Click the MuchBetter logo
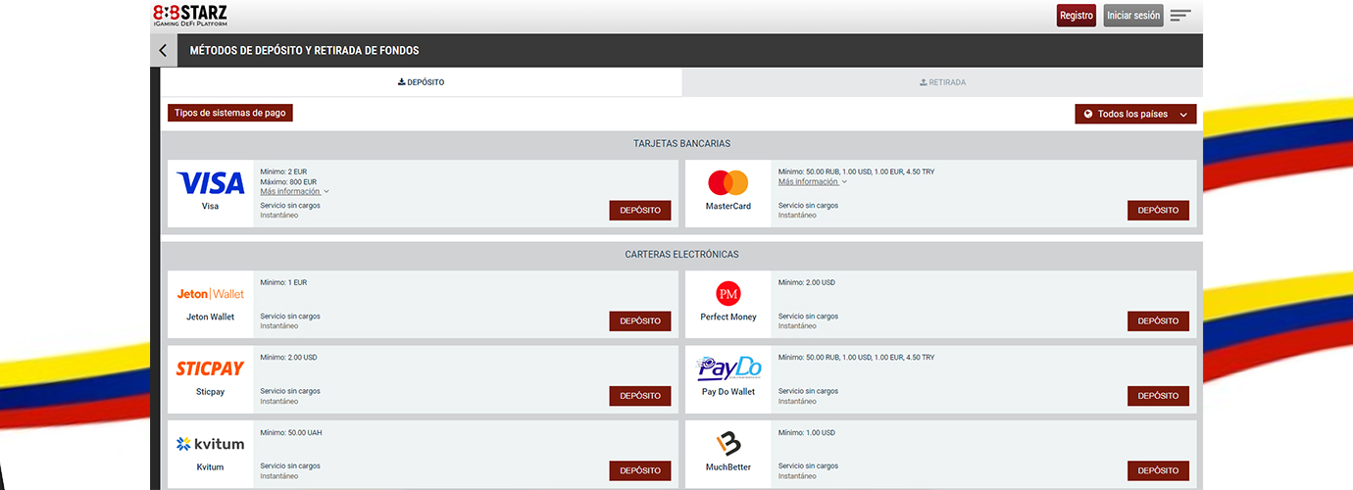Screen dimensions: 1353x490 [x=727, y=444]
